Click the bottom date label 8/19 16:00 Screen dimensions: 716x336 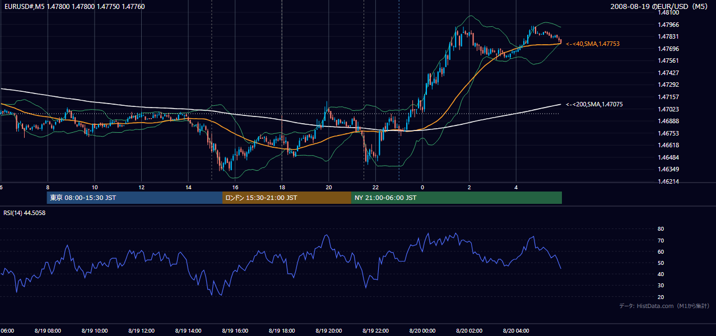point(235,331)
